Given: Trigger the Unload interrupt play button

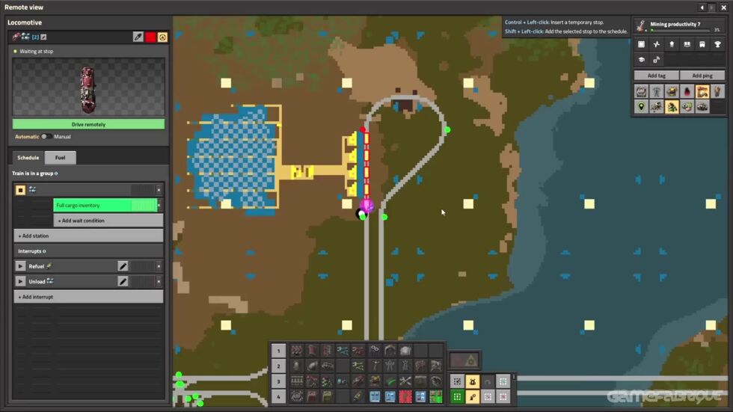Looking at the screenshot, I should tap(20, 281).
